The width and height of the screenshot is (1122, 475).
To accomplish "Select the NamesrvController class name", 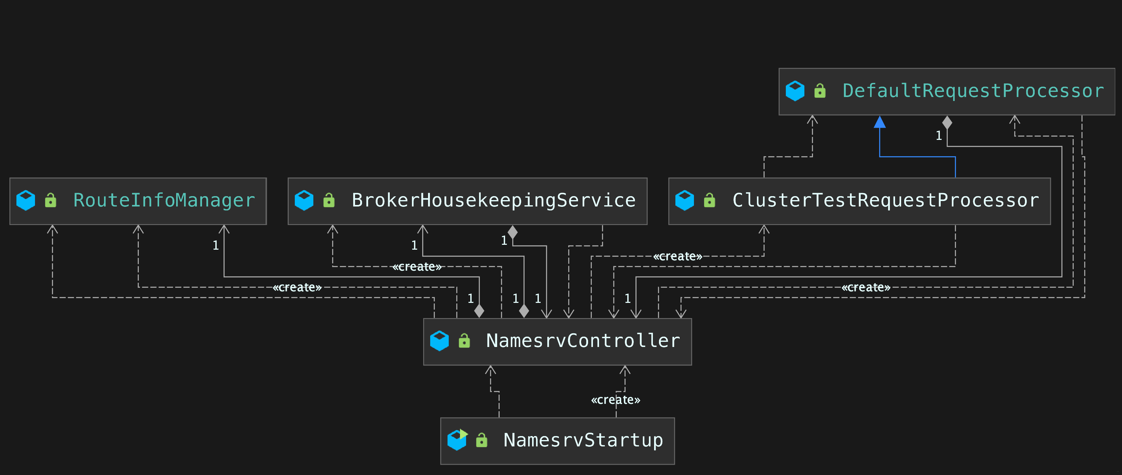I will pyautogui.click(x=583, y=341).
